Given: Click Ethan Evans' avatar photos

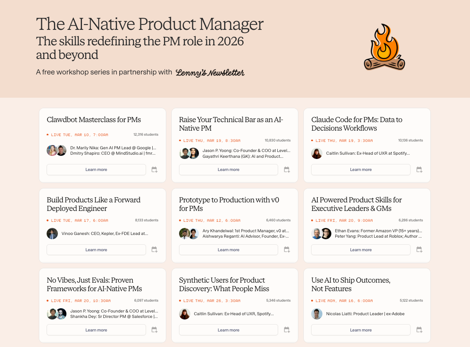Looking at the screenshot, I should coord(321,233).
